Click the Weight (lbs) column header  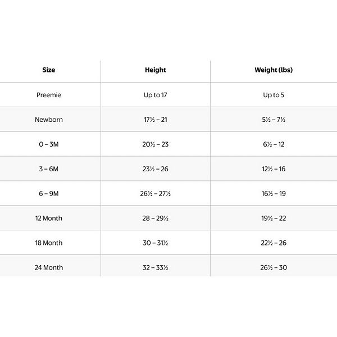(x=274, y=70)
